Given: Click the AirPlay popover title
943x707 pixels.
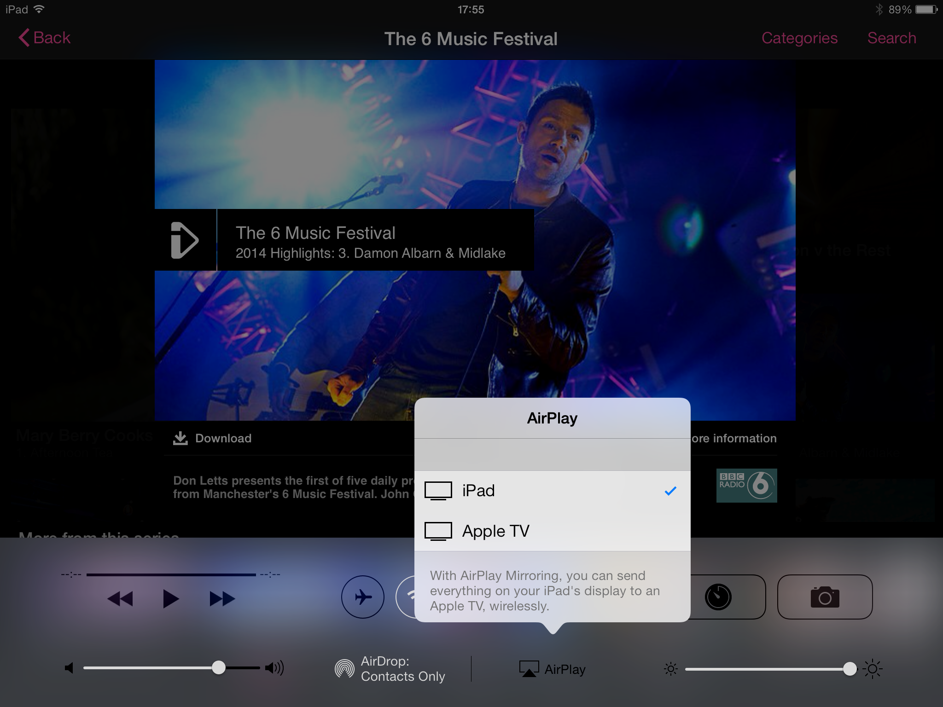Looking at the screenshot, I should coord(552,418).
